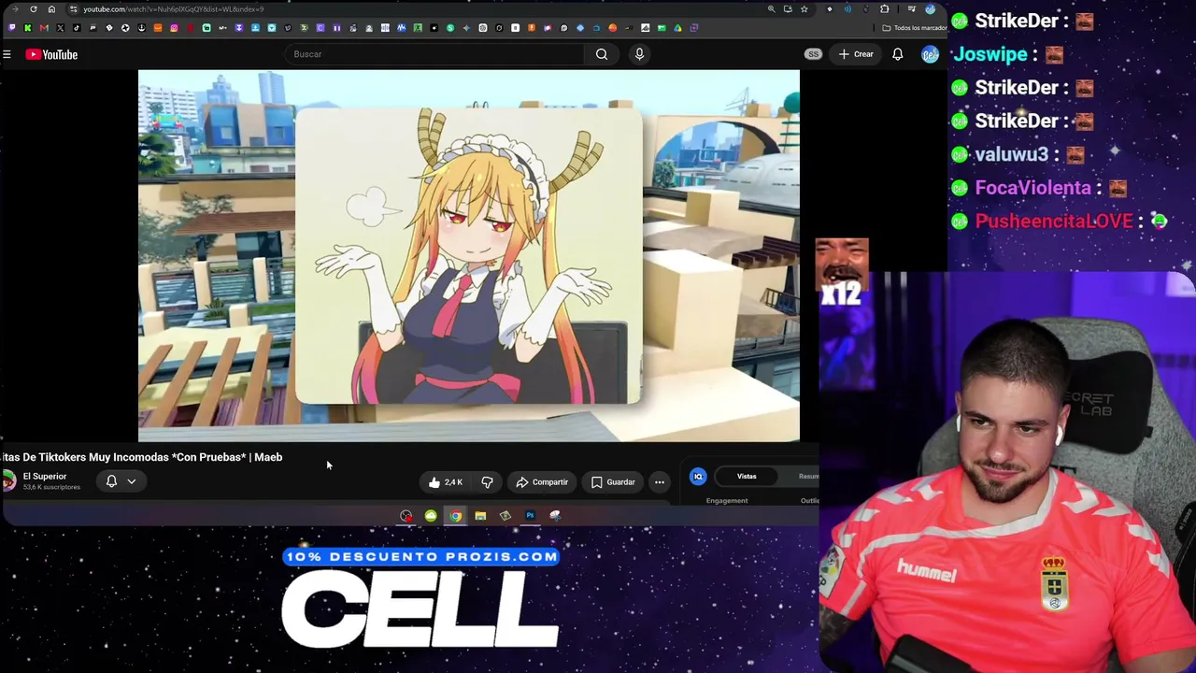The width and height of the screenshot is (1196, 673).
Task: Click the "53,6 K suscriptores" text
Action: click(51, 488)
